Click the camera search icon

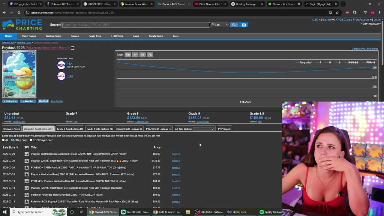coord(244,25)
